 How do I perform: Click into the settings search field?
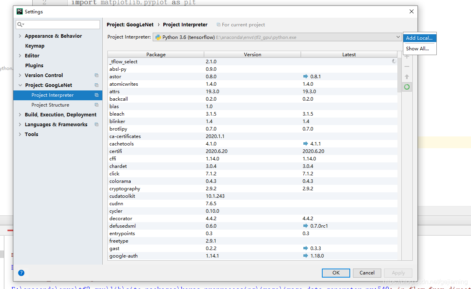(58, 25)
